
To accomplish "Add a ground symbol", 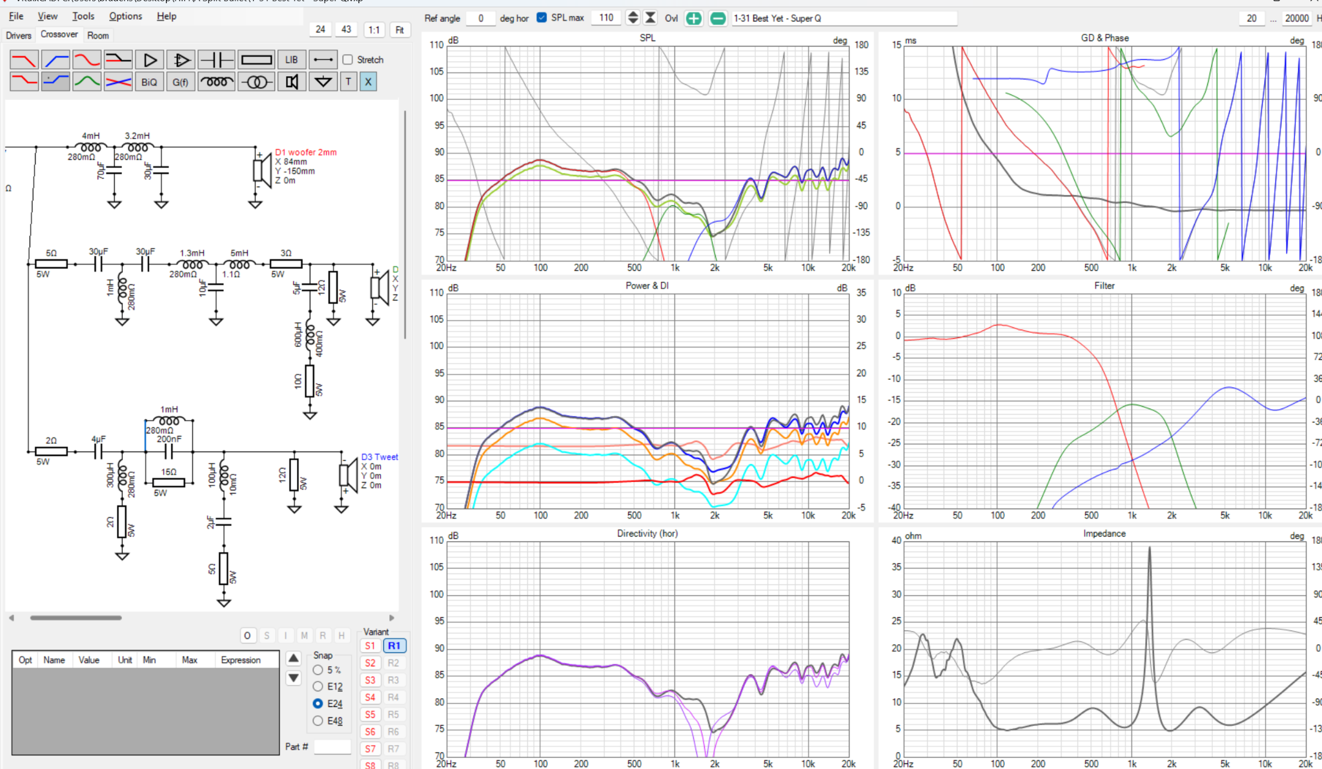I will (x=323, y=82).
